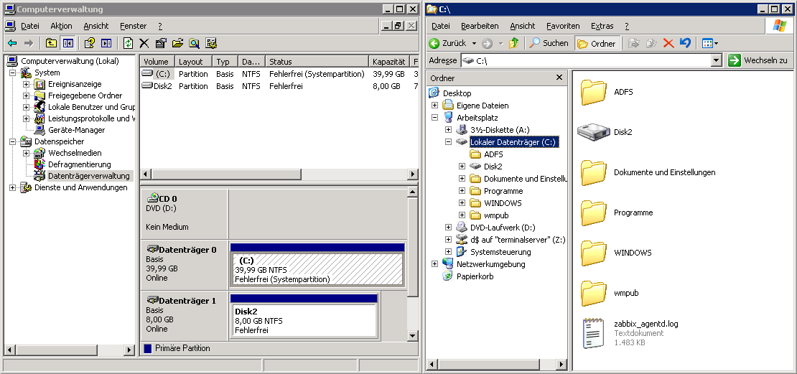
Task: Close the Ordner side pane
Action: click(559, 78)
